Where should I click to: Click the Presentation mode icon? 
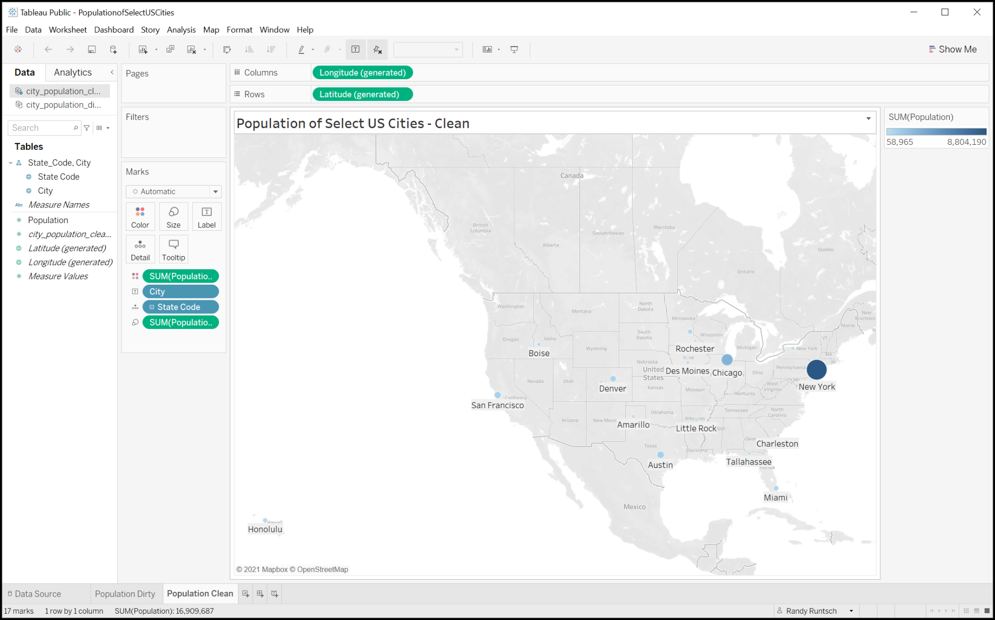click(x=514, y=50)
